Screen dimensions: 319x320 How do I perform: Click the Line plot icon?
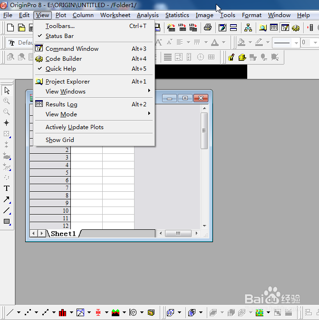coord(10,312)
